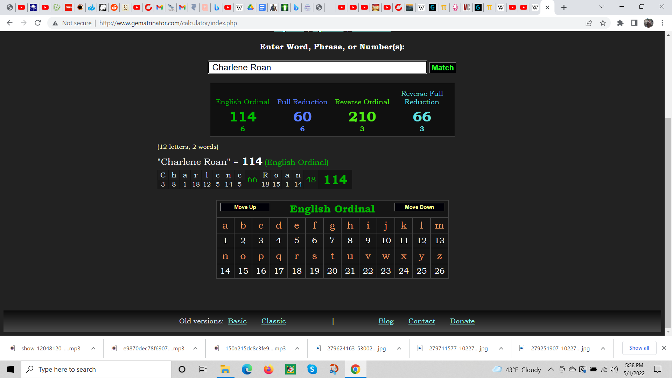Bookmark this page with star icon
The width and height of the screenshot is (672, 378).
pyautogui.click(x=603, y=23)
